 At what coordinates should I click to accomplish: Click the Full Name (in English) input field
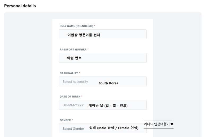(103, 34)
